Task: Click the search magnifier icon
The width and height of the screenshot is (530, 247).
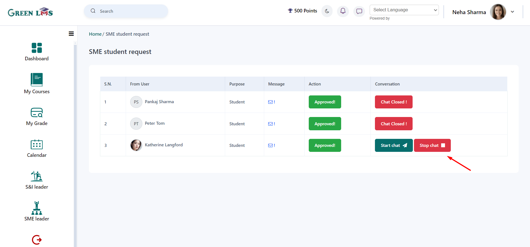Action: click(x=93, y=11)
